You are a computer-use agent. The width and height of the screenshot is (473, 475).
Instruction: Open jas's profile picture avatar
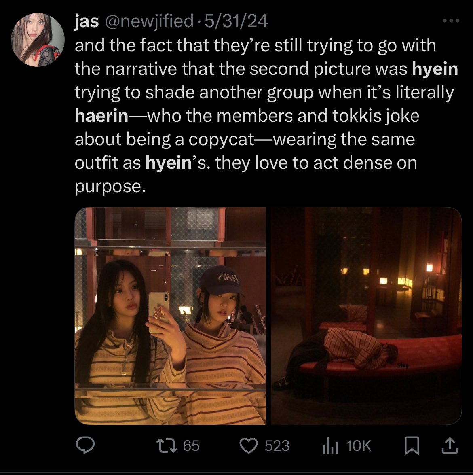click(x=38, y=40)
